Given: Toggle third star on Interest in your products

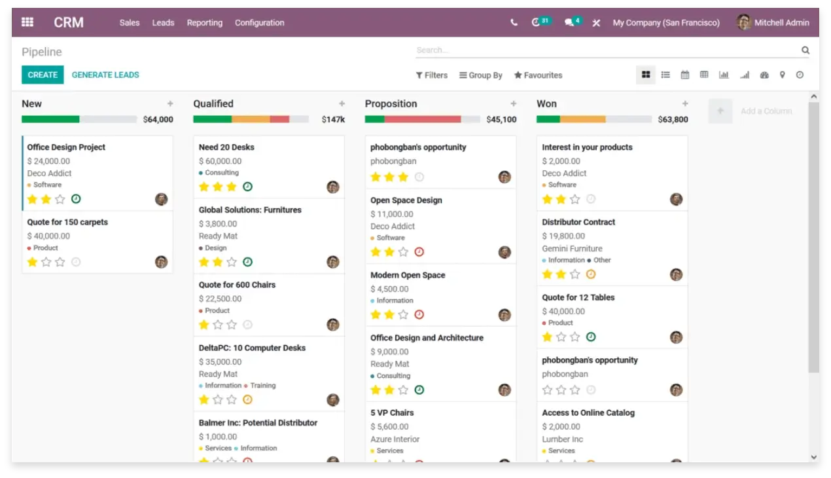Looking at the screenshot, I should click(575, 200).
